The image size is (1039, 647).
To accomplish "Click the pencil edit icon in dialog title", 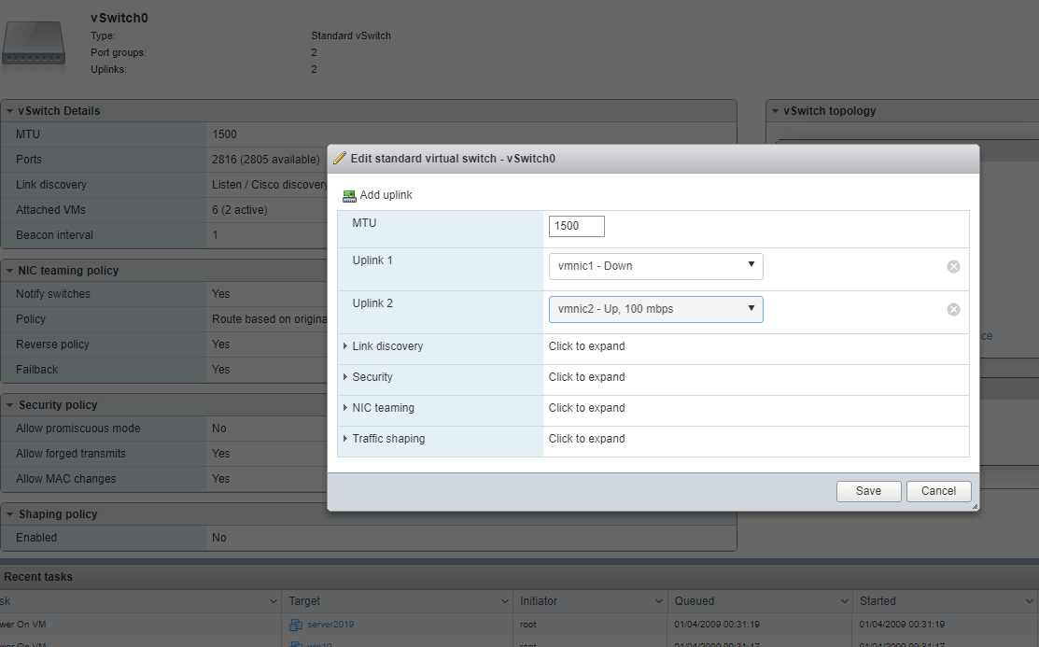I will 340,159.
